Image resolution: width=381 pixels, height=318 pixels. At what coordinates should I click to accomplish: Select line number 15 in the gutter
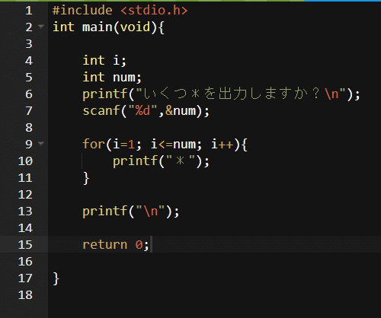click(25, 245)
